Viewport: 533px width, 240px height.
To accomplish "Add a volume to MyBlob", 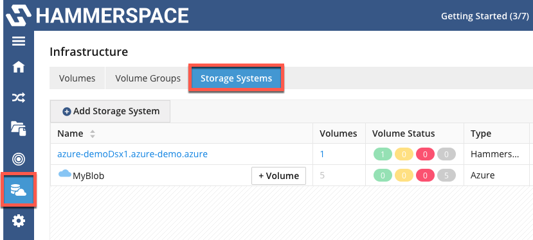I will coord(279,176).
